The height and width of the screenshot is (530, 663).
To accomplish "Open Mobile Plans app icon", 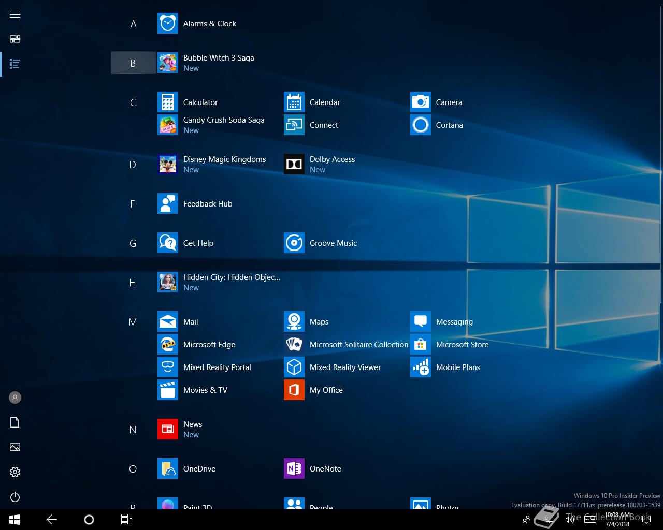I will point(421,367).
